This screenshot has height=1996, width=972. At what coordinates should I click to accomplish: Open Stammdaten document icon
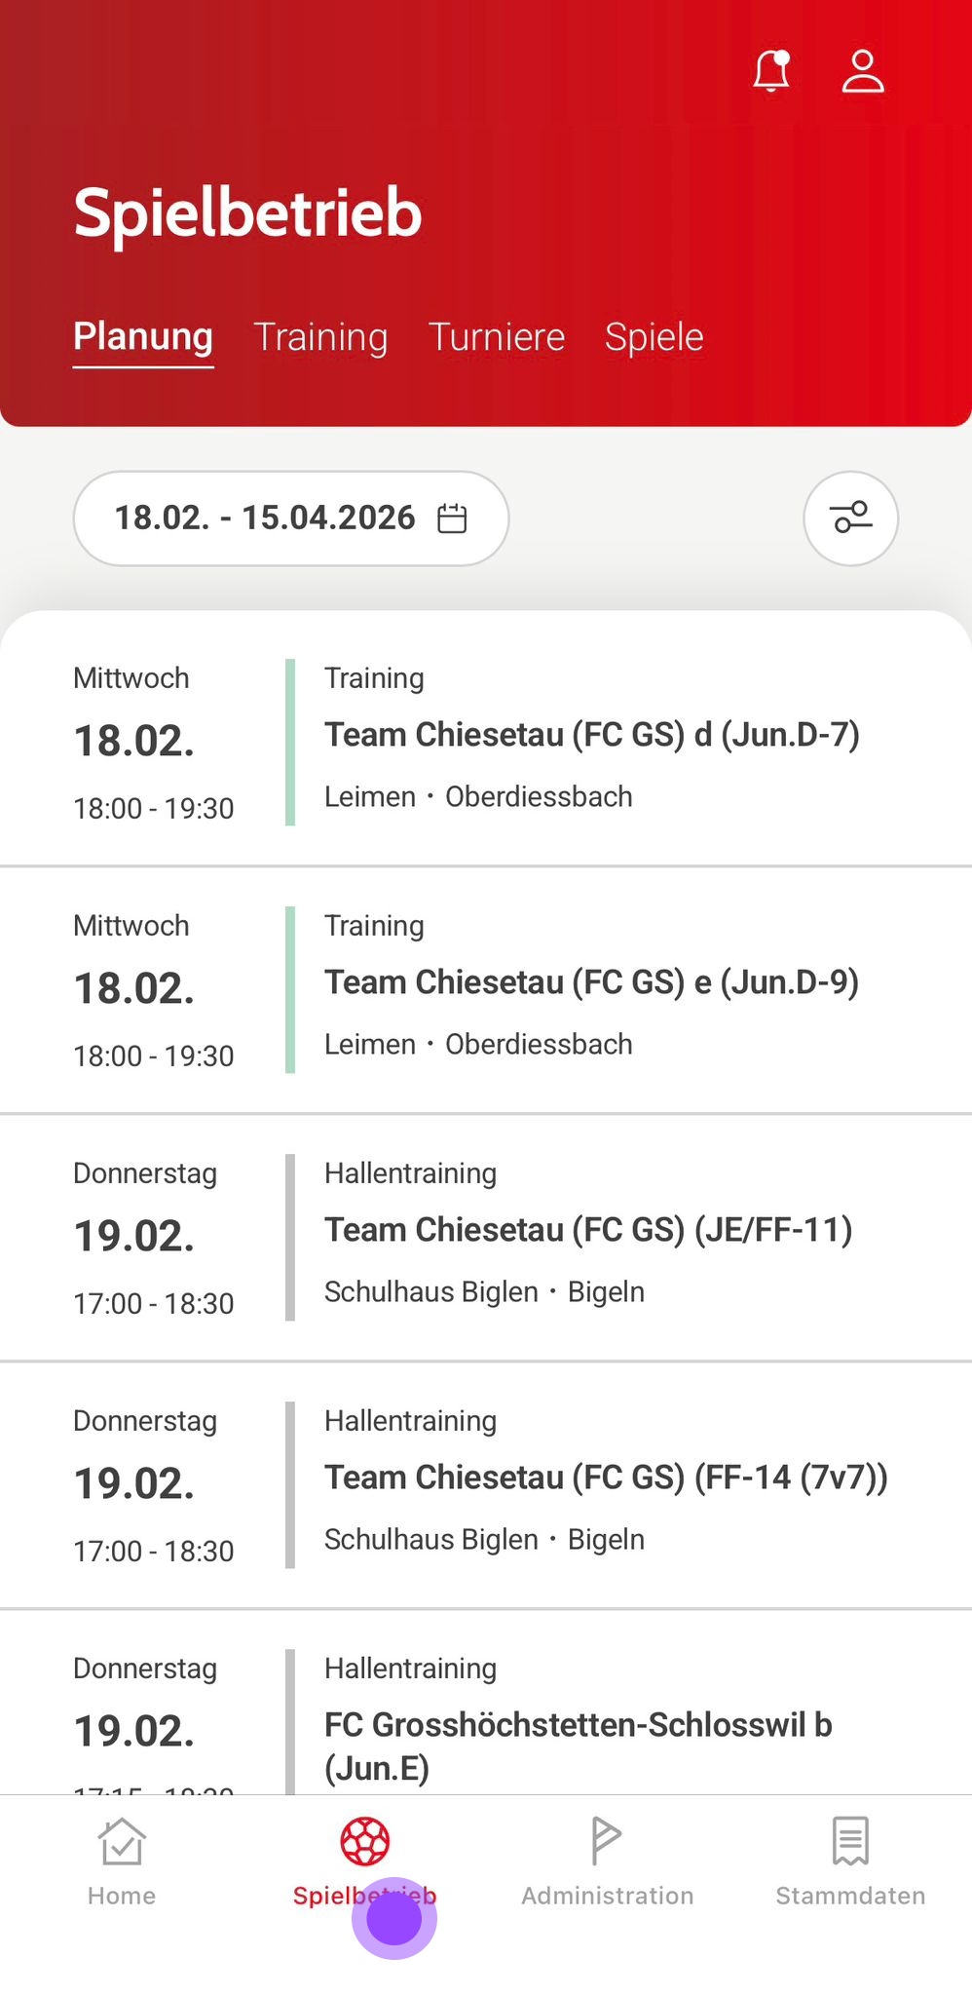tap(850, 1841)
